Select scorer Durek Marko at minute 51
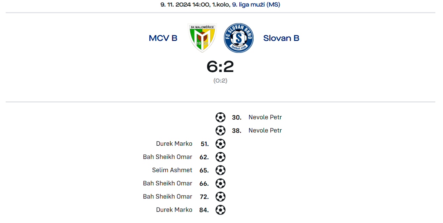Image resolution: width=443 pixels, height=223 pixels. [x=174, y=144]
